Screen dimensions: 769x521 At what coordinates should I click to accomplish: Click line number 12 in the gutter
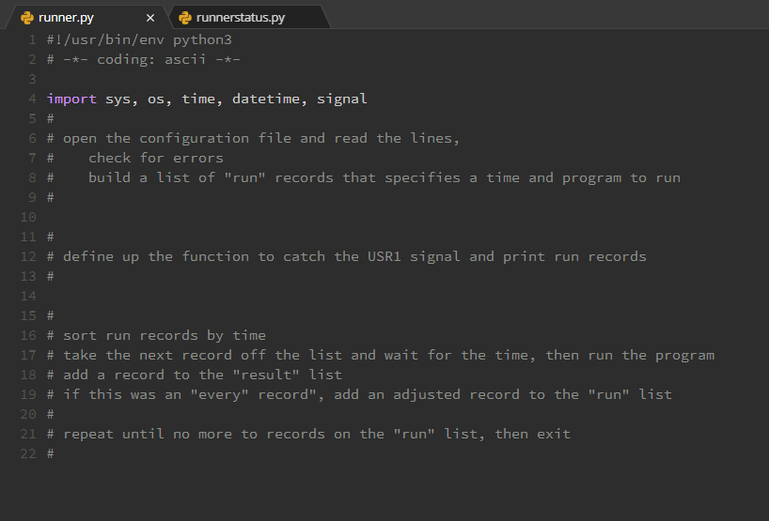point(28,256)
